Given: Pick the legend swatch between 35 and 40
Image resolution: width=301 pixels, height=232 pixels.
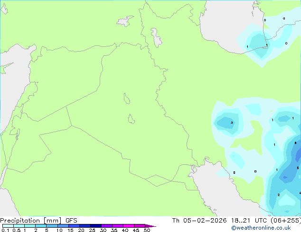Looking at the screenshot, I should coord(118,226).
